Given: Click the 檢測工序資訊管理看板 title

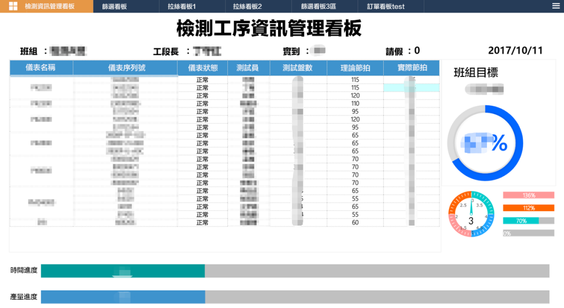Looking at the screenshot, I should (269, 29).
